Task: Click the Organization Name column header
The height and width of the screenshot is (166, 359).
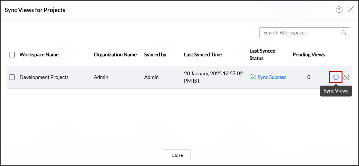Action: 115,55
